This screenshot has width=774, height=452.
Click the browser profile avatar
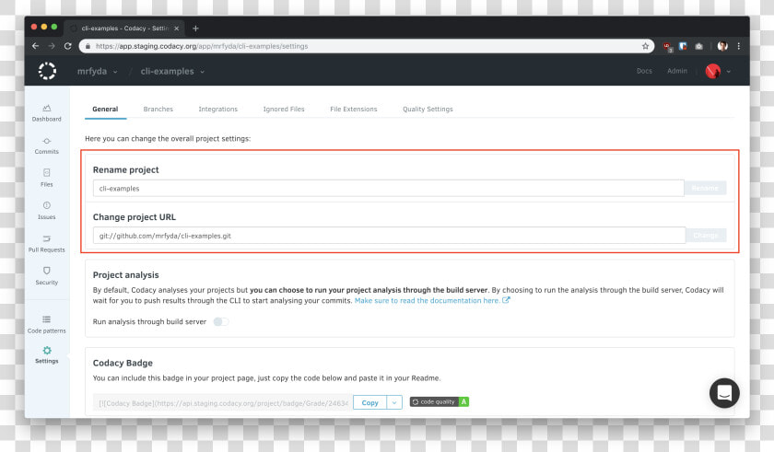722,46
